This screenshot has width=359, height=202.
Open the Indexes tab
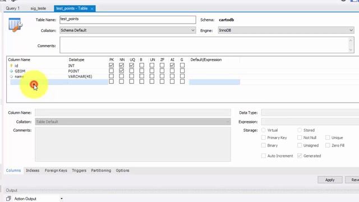coord(33,171)
